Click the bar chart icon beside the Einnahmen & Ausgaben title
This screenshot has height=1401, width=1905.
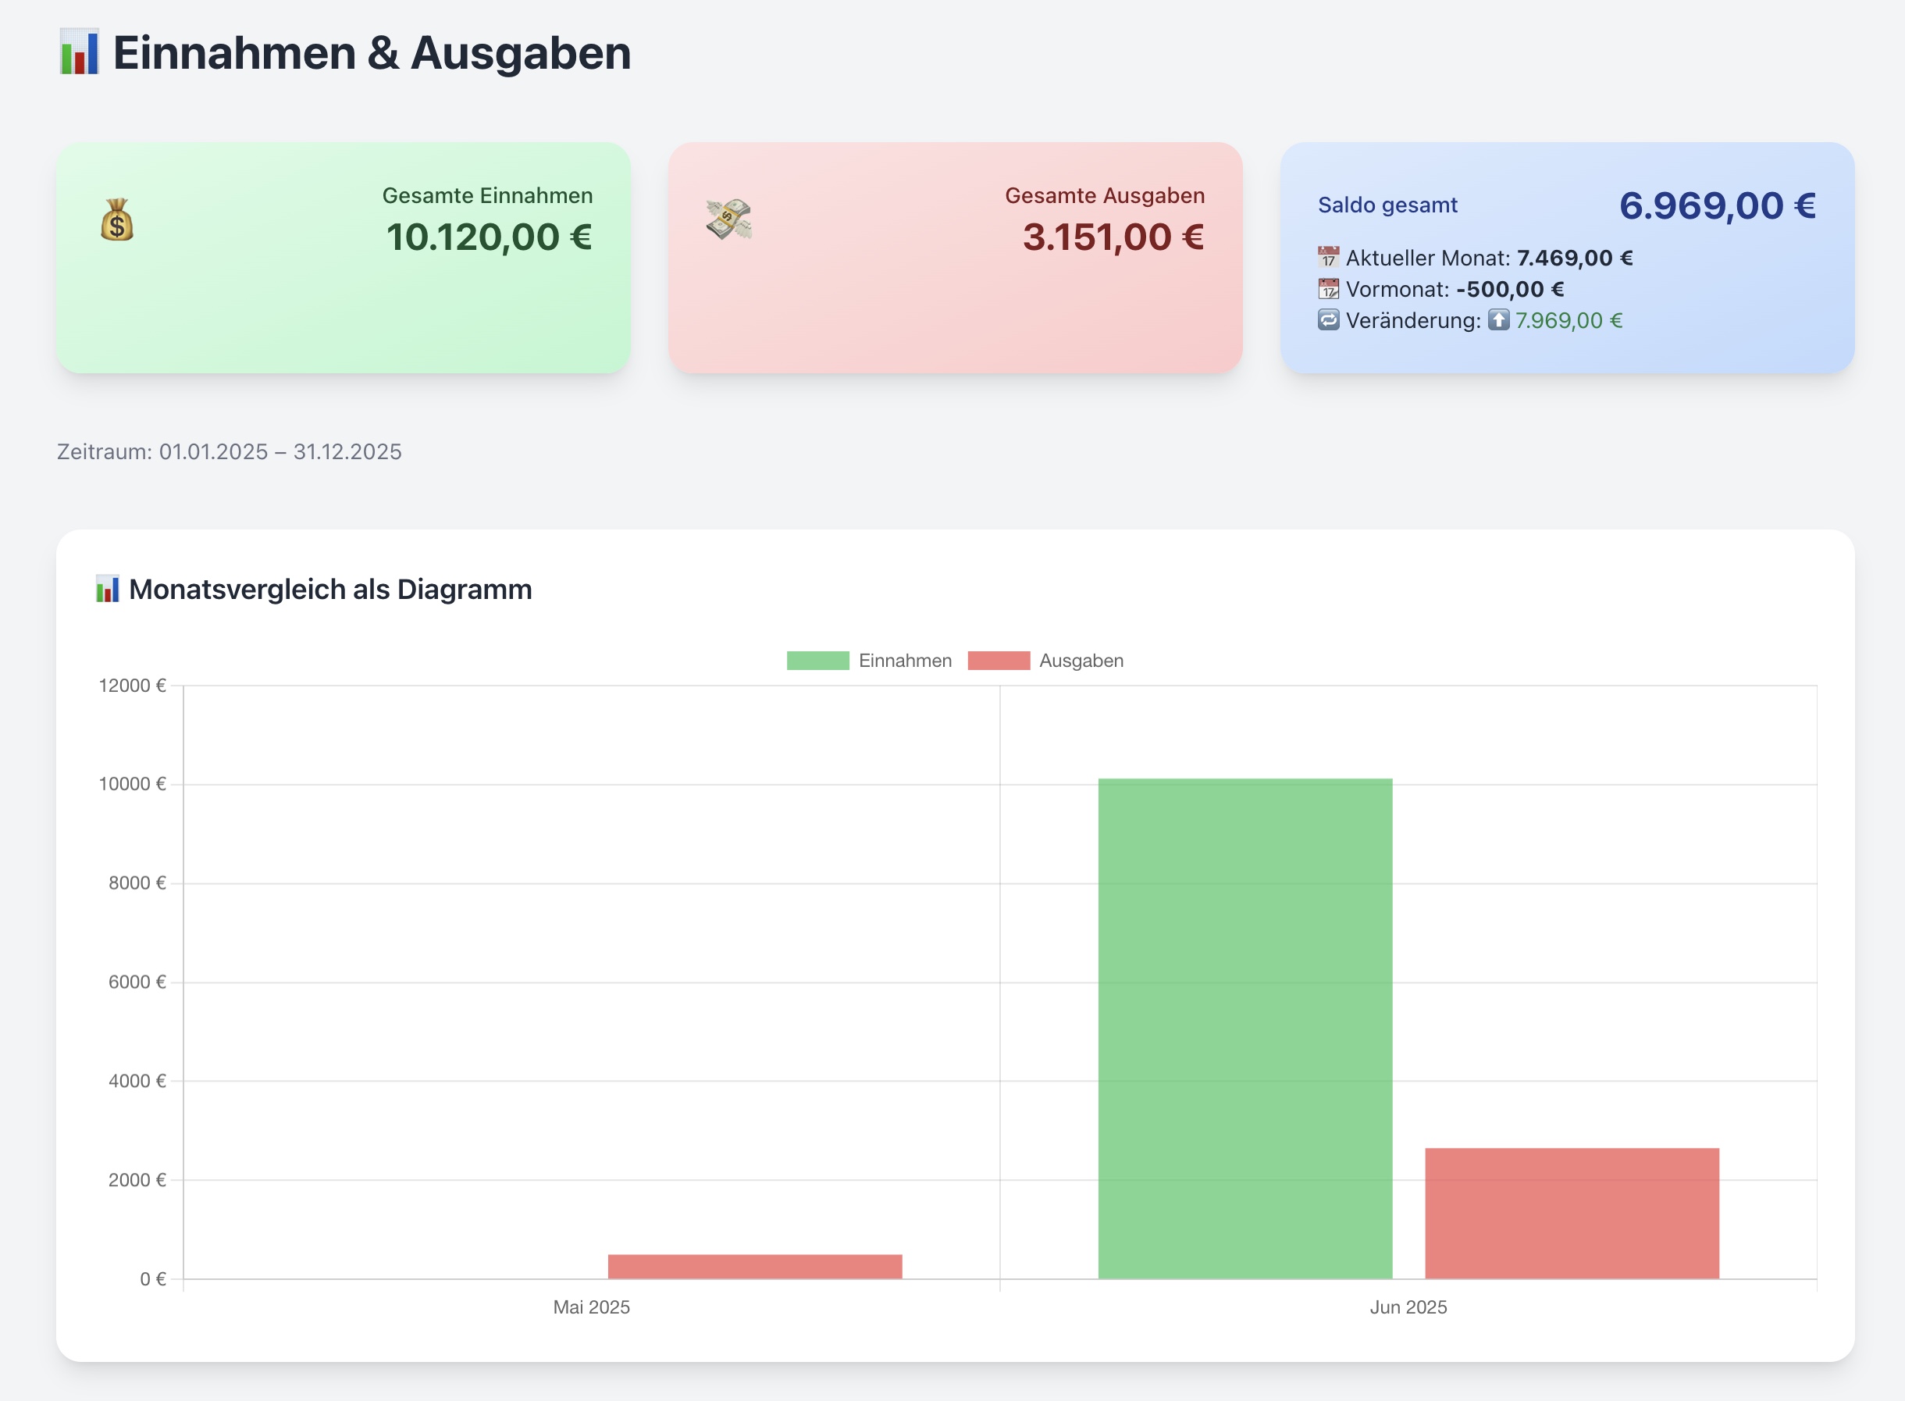(80, 52)
